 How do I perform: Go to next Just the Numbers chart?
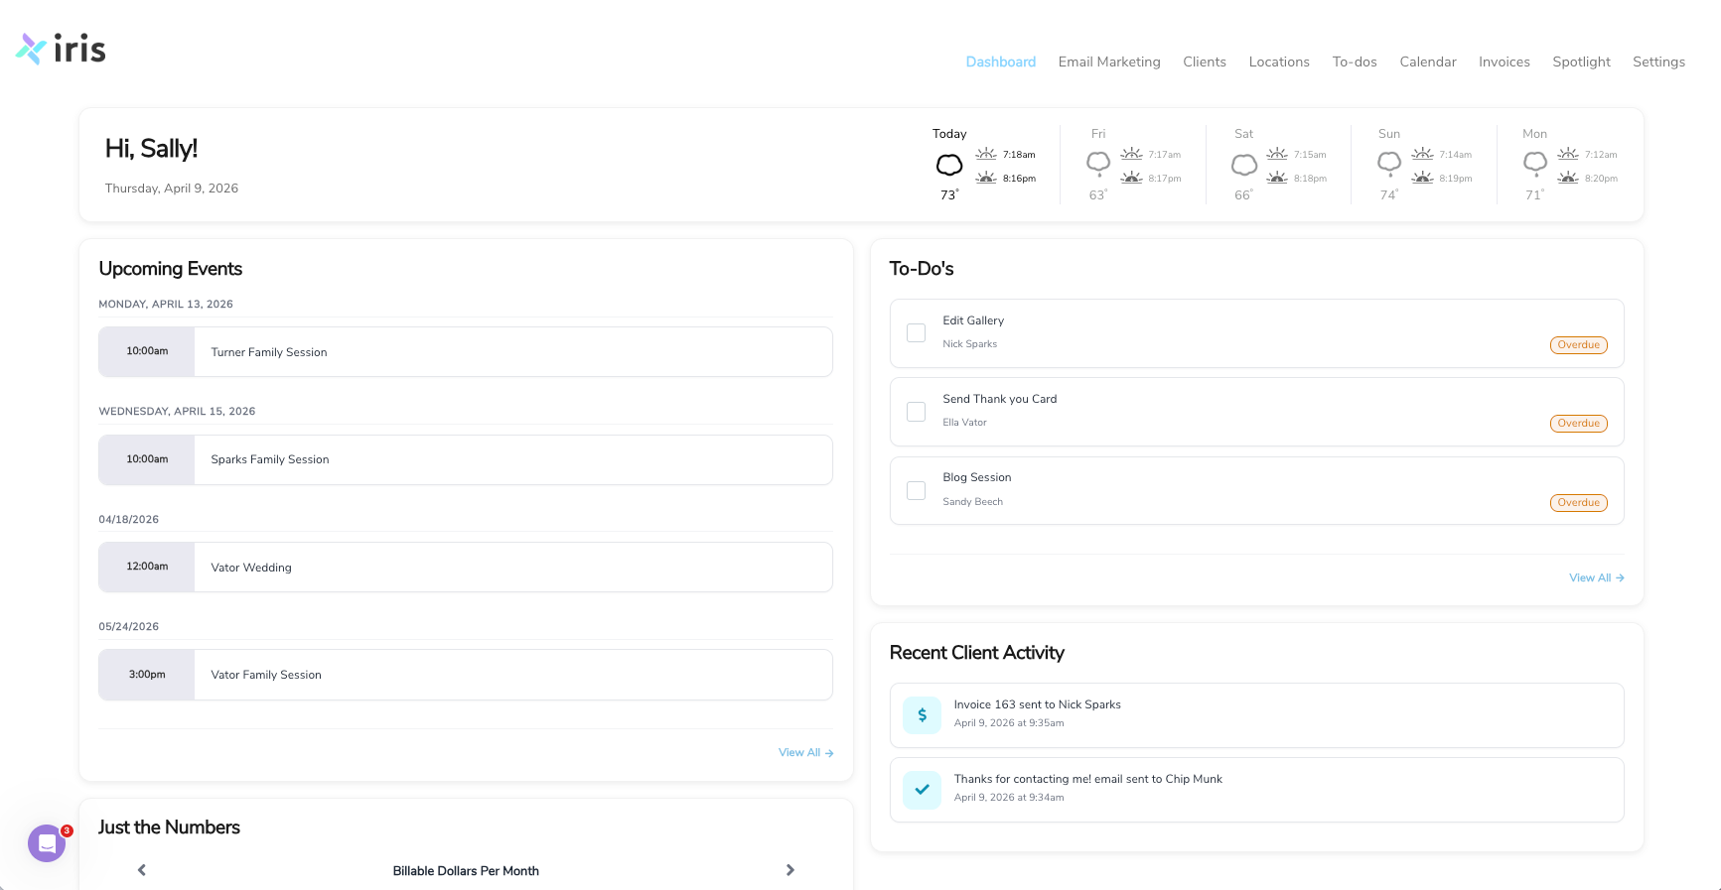pos(790,870)
